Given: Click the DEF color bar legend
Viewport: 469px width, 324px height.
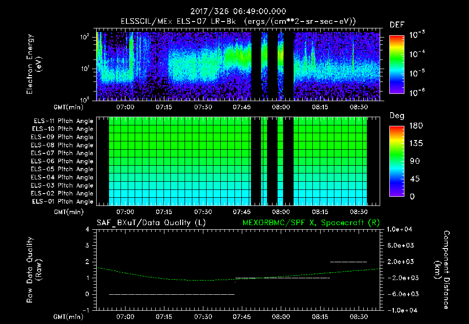Looking at the screenshot, I should tap(397, 64).
